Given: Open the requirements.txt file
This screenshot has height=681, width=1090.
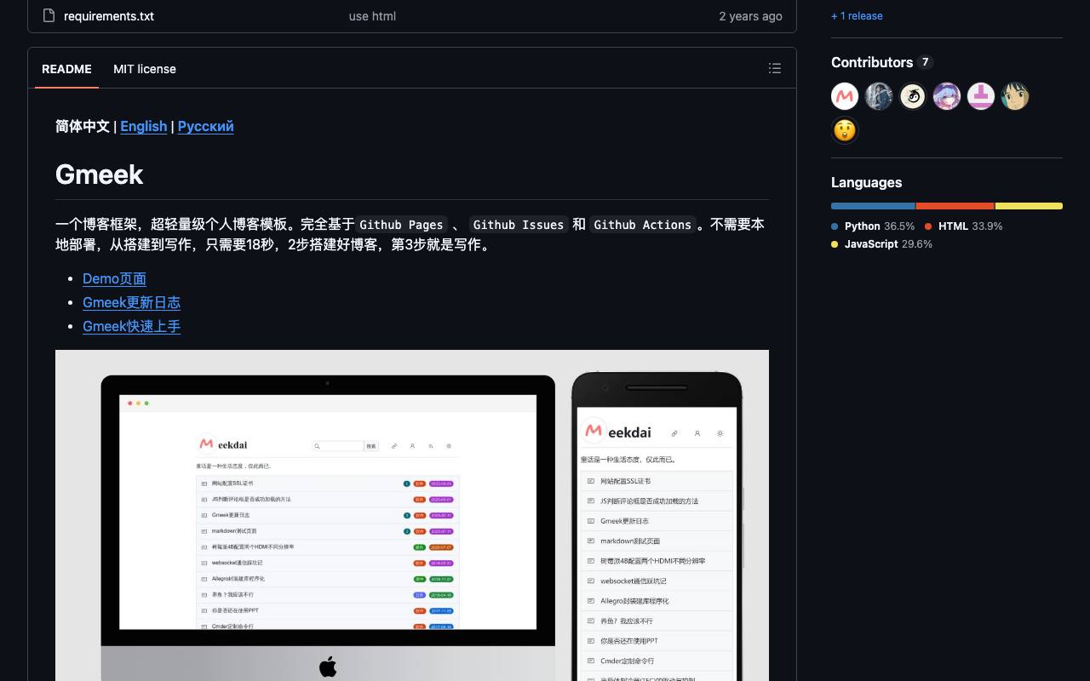Looking at the screenshot, I should point(109,16).
